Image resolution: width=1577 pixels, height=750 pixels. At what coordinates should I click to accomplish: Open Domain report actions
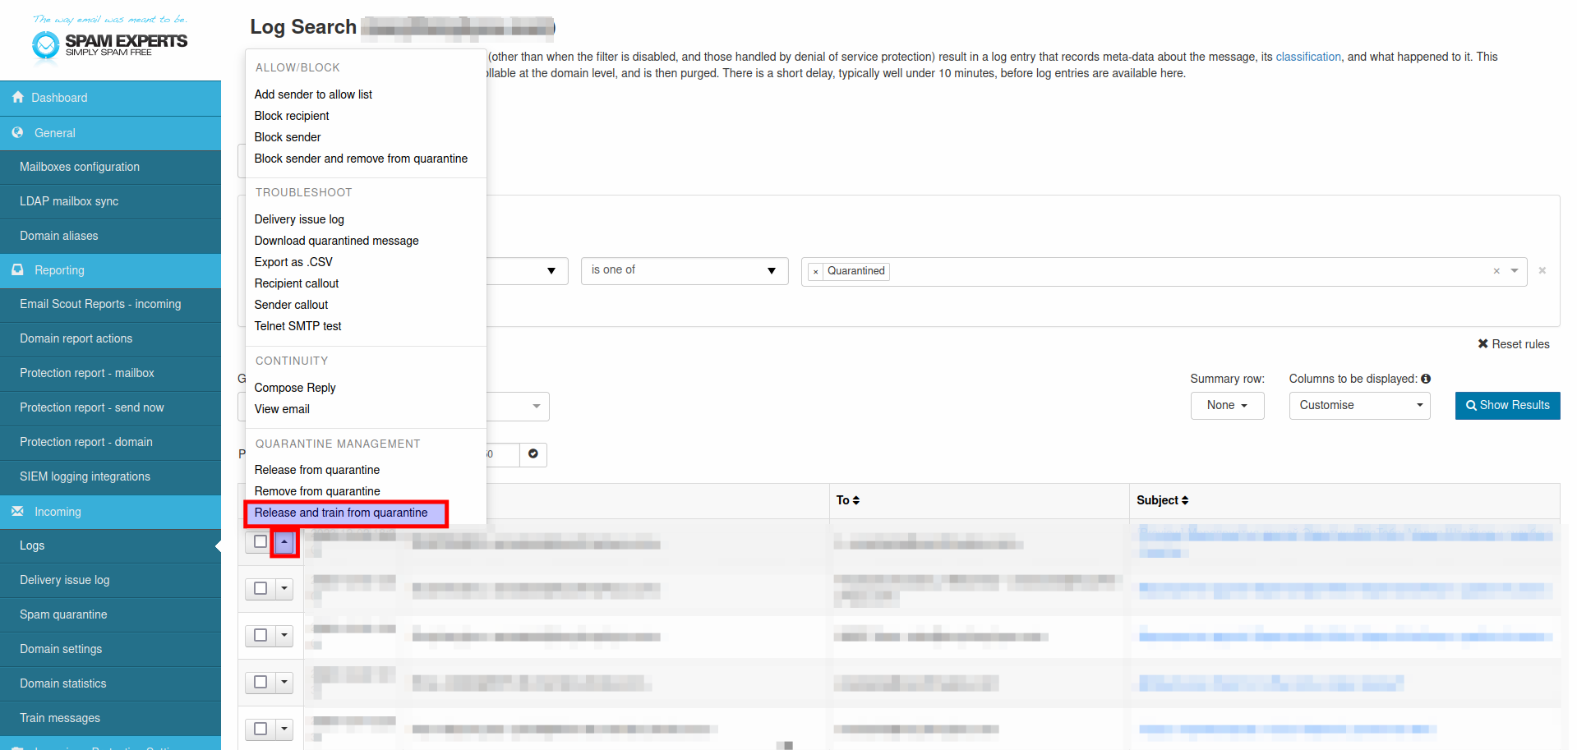tap(110, 338)
